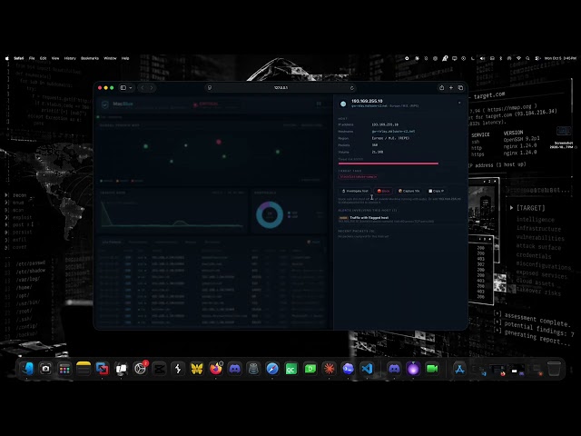Click the red threat dot on the global map

coord(219,142)
